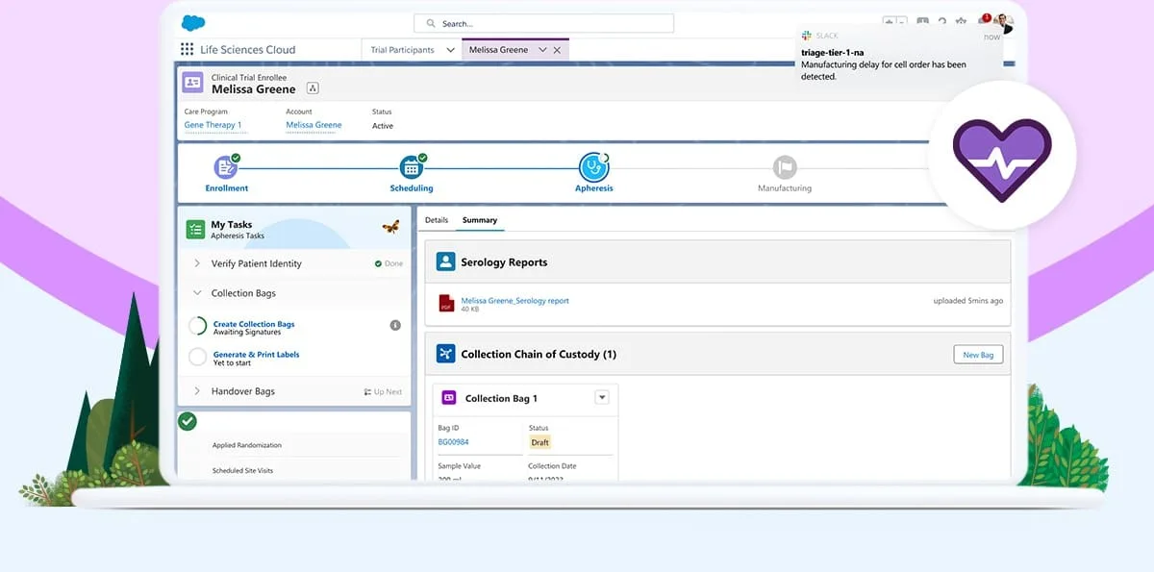Select the Scheduling stage calendar icon

pos(412,167)
